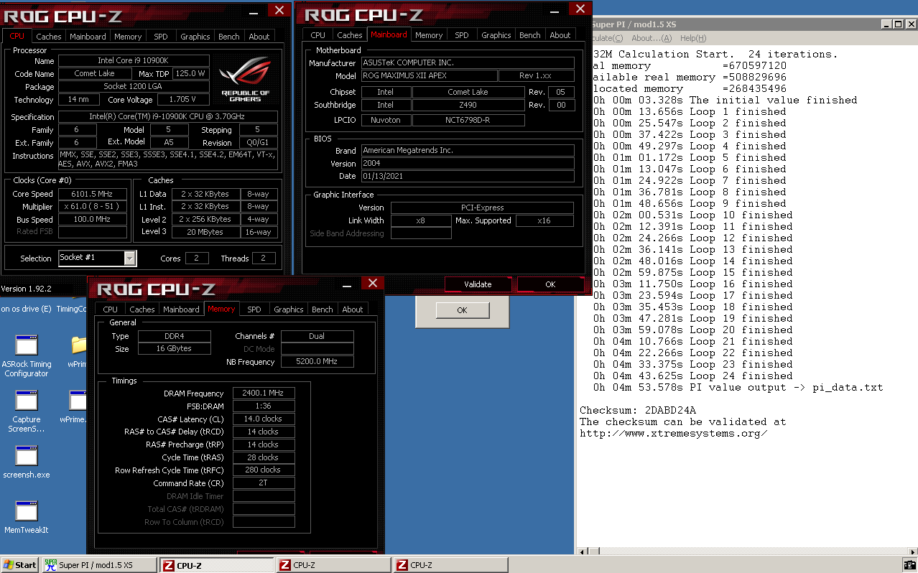918x573 pixels.
Task: Open Memory tab in the CPU window
Action: (128, 37)
